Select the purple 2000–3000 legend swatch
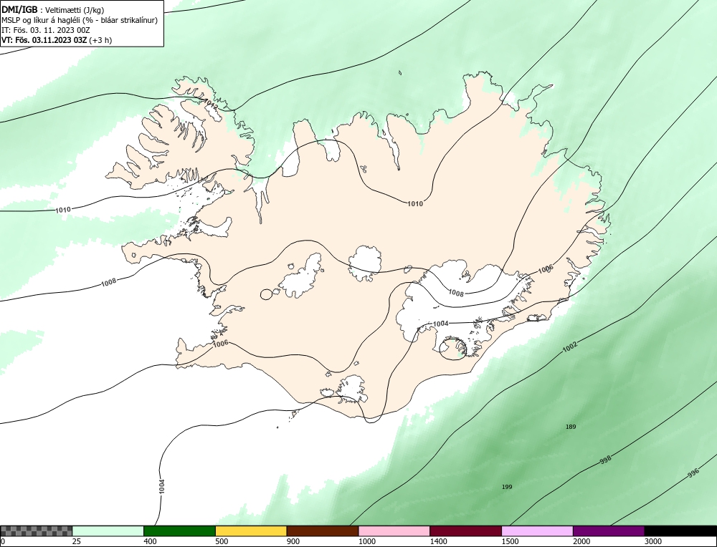717x547 pixels. click(x=609, y=531)
